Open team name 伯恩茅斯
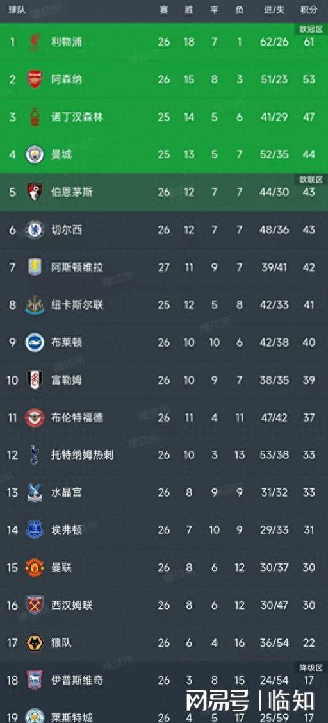Viewport: 328px width, 723px height. click(72, 192)
